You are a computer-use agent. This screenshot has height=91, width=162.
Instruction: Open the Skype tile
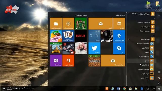point(119,48)
